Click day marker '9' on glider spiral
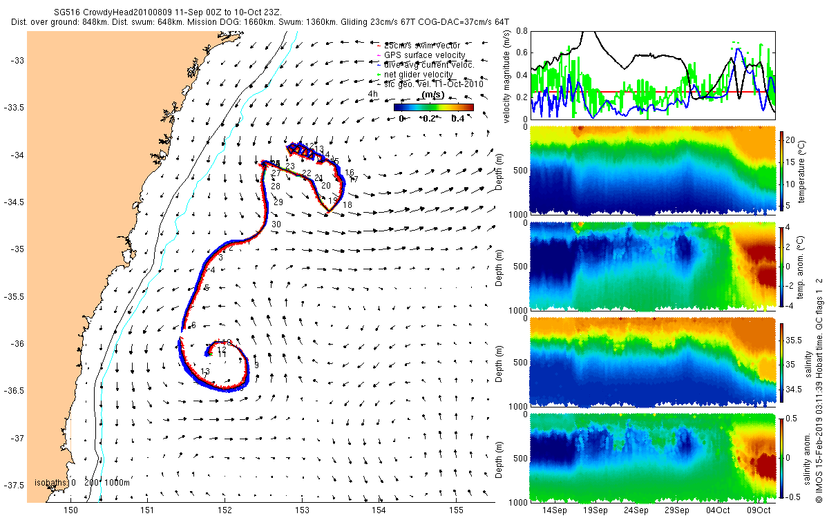This screenshot has height=518, width=829. [256, 365]
